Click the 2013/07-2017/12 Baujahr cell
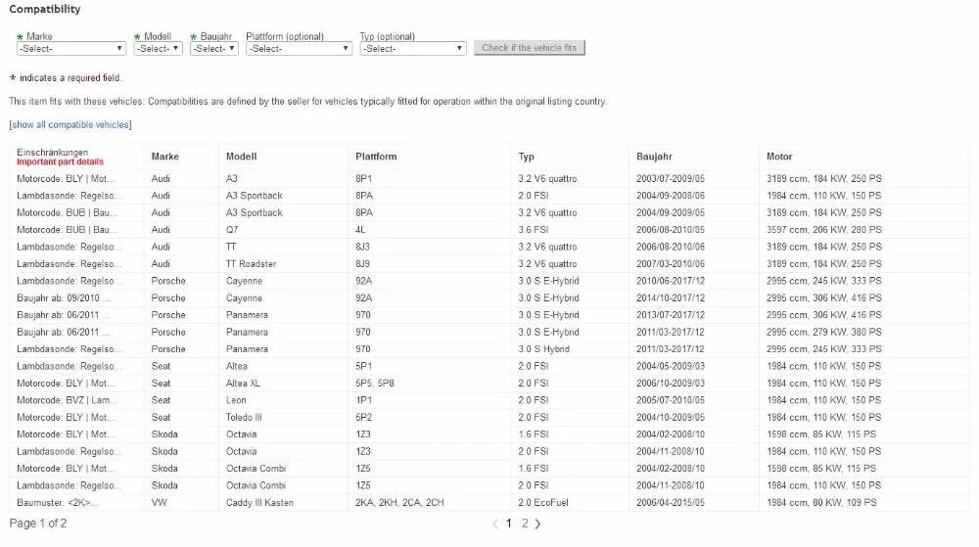 tap(671, 315)
